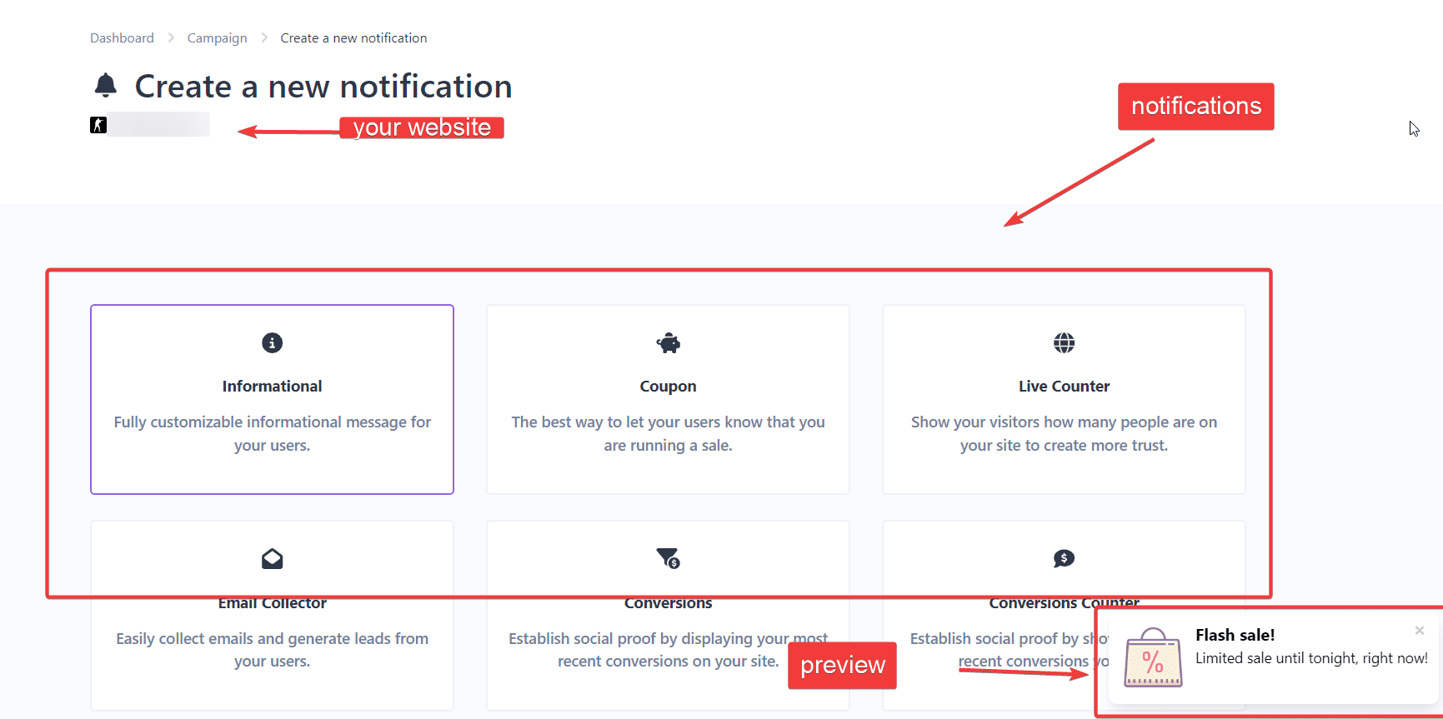The image size is (1443, 719).
Task: Choose the Conversions card description
Action: point(668,650)
